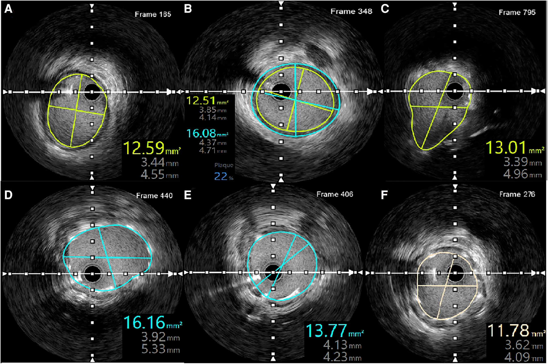Click the top arrow marker of panel B axis
Viewport: 548px width, 364px height.
281,3
